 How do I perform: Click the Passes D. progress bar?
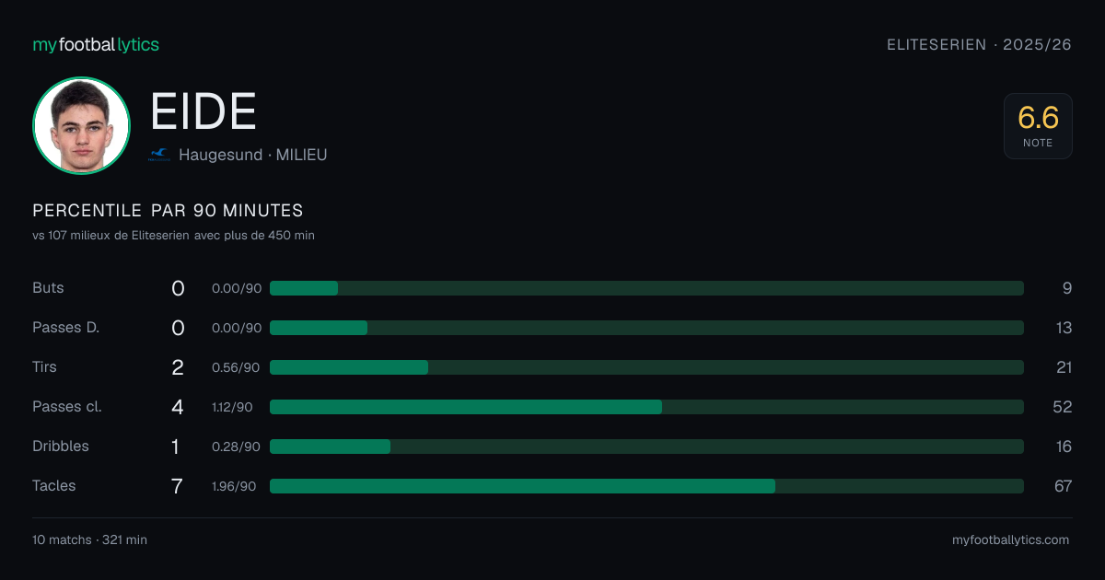coord(646,328)
